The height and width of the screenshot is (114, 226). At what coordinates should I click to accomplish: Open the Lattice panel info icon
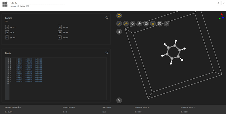tap(107, 18)
